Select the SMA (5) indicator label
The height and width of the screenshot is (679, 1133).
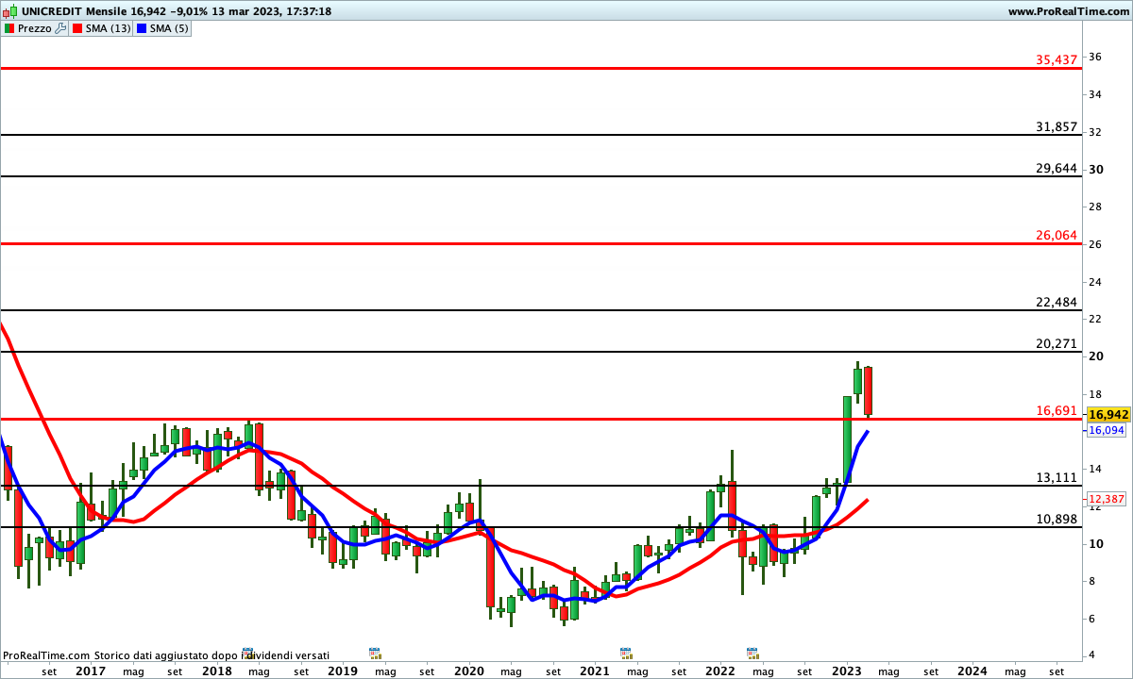(x=170, y=28)
